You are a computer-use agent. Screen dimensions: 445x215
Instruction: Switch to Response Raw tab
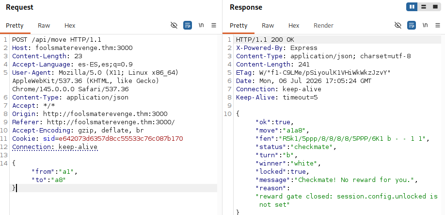tap(268, 26)
